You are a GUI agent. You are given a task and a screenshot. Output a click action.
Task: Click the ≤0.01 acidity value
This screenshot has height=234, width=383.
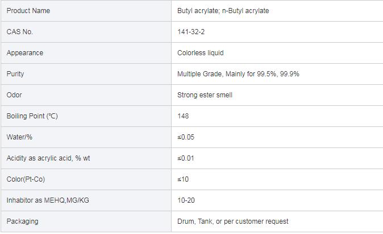point(186,158)
